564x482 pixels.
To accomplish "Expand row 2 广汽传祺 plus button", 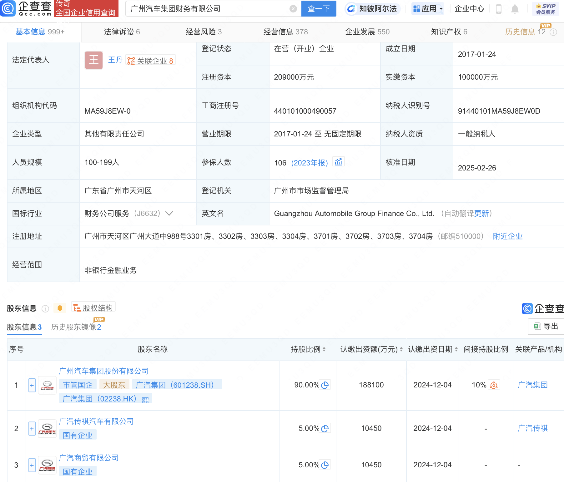I will (x=32, y=429).
